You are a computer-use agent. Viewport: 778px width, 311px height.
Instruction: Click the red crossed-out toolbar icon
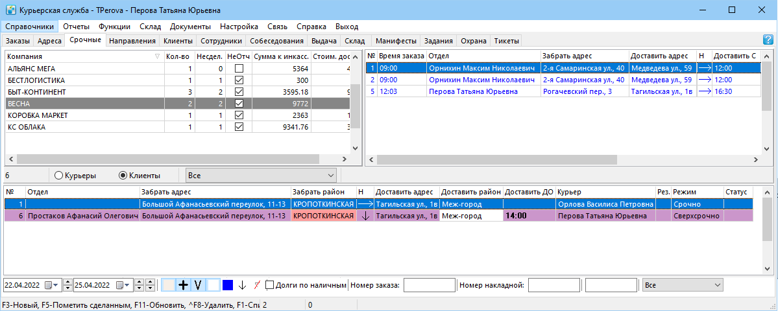(x=257, y=285)
